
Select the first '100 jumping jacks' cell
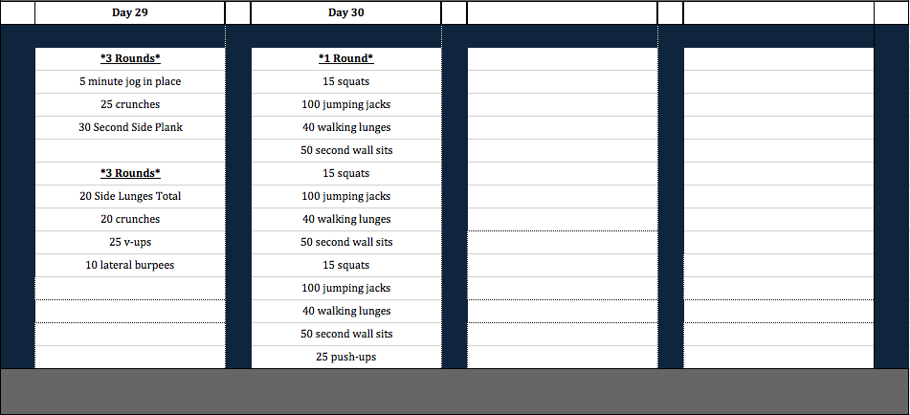pos(345,105)
